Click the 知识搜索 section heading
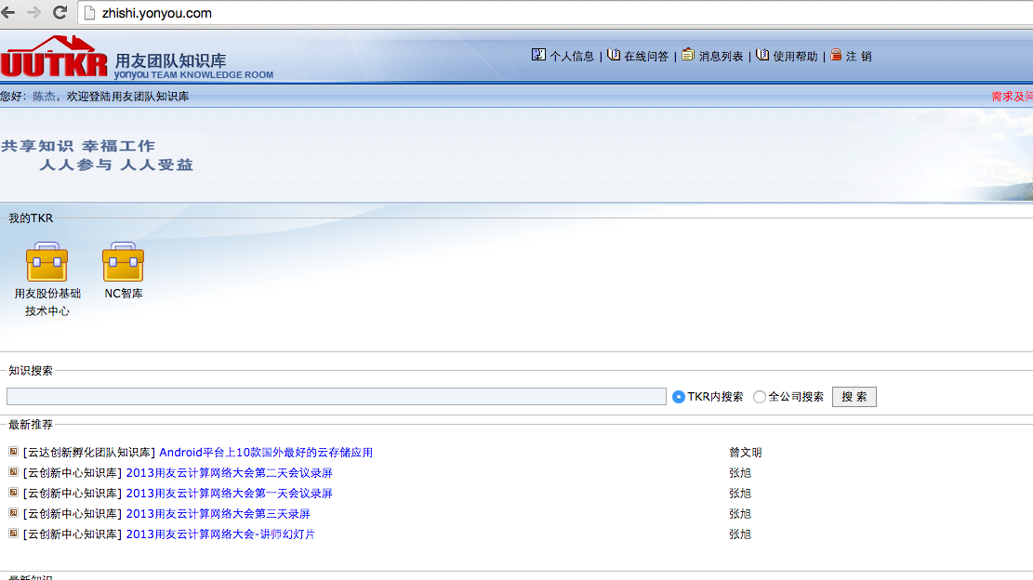This screenshot has width=1033, height=580. click(x=31, y=371)
